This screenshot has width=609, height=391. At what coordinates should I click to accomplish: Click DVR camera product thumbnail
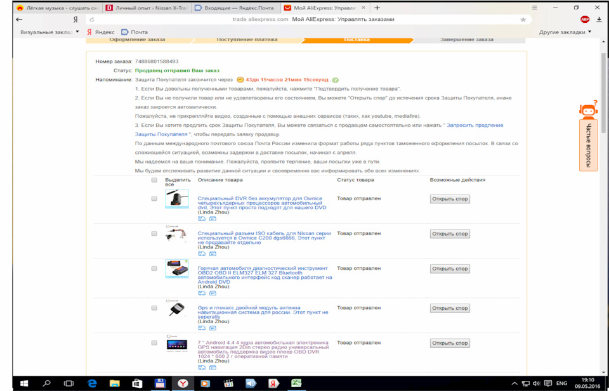click(177, 199)
